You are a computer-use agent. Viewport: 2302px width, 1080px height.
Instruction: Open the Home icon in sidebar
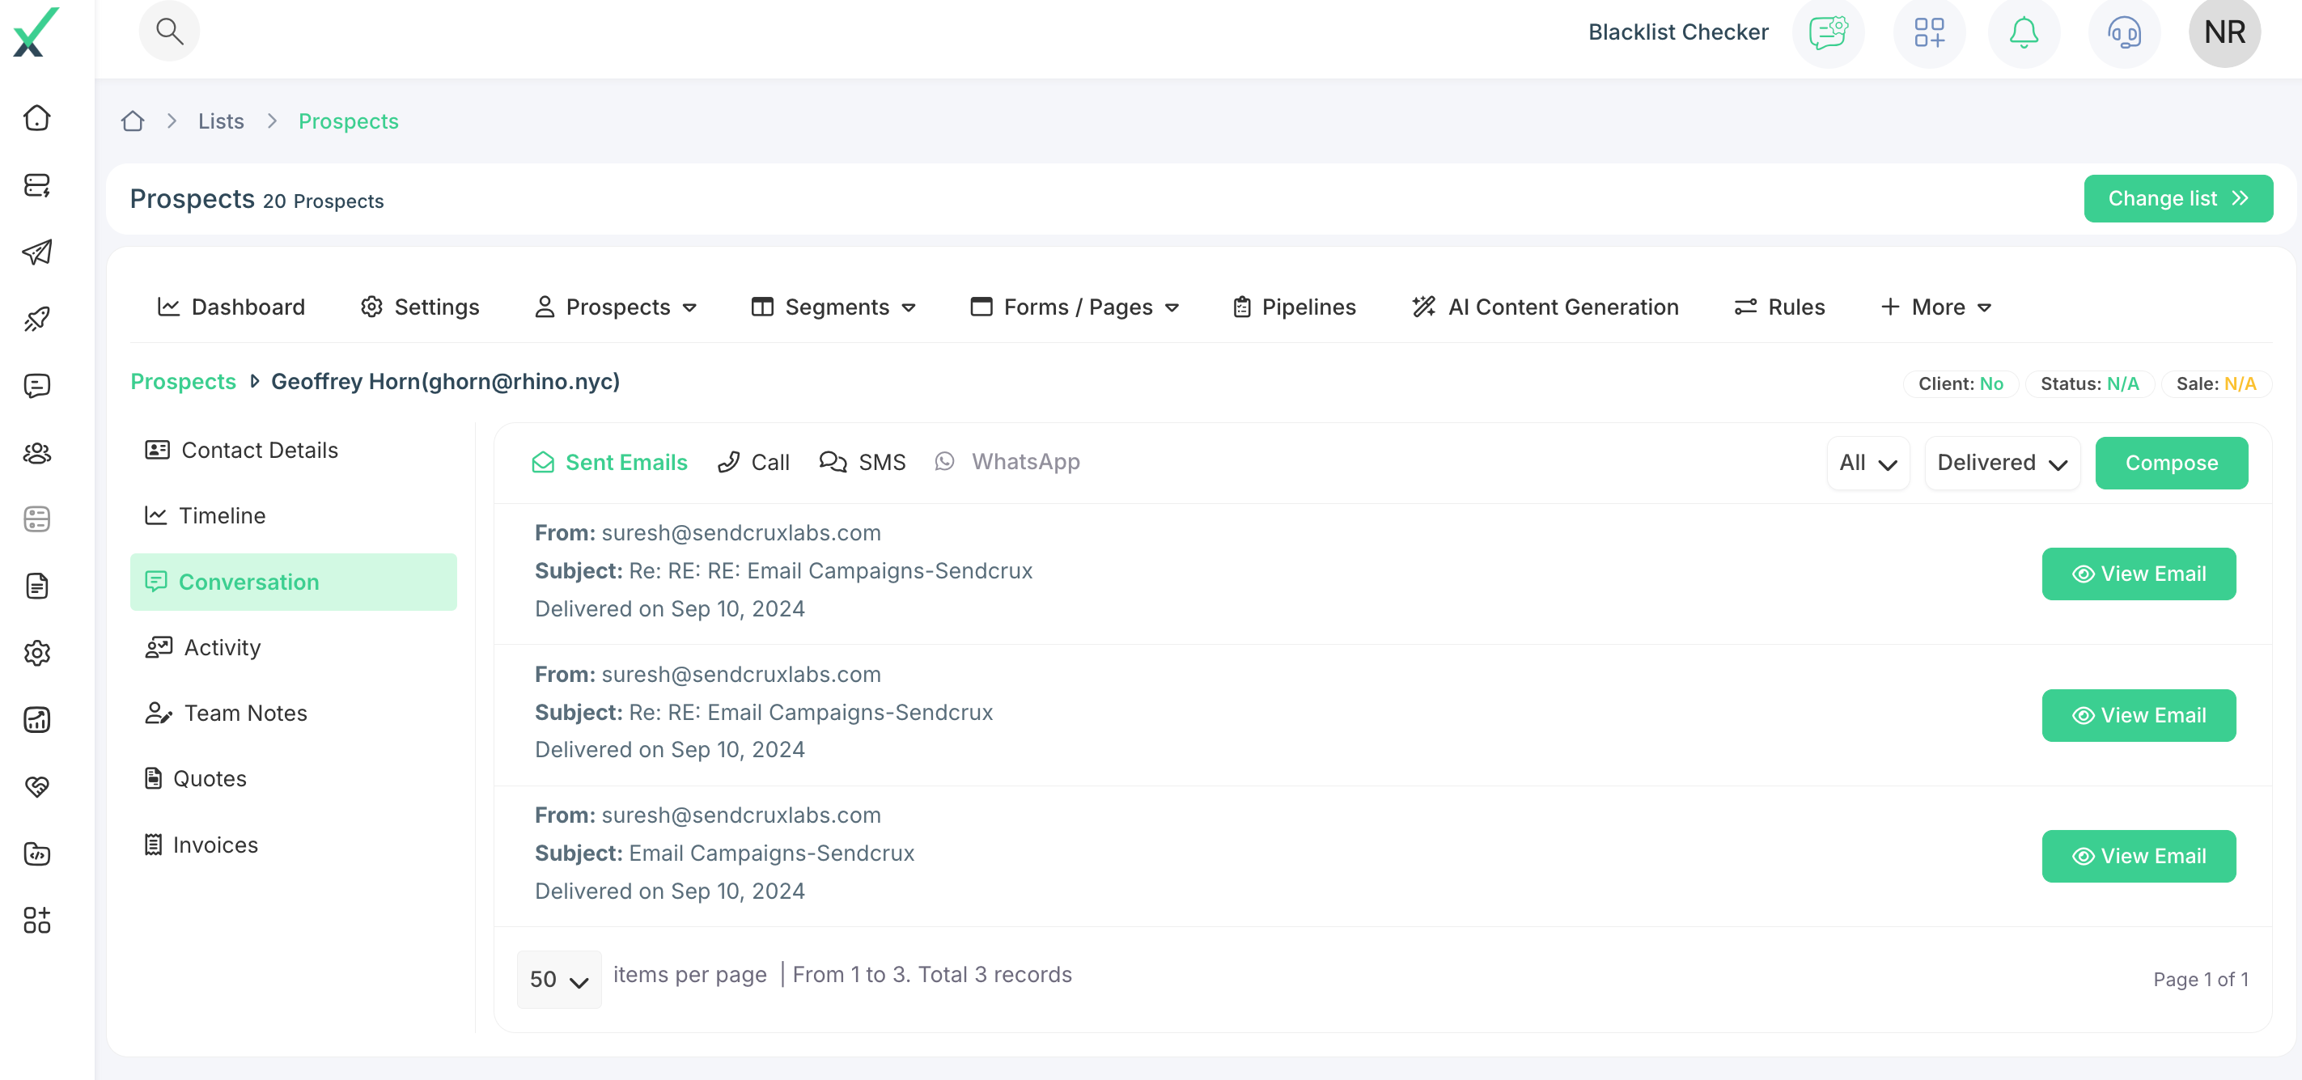pyautogui.click(x=36, y=117)
